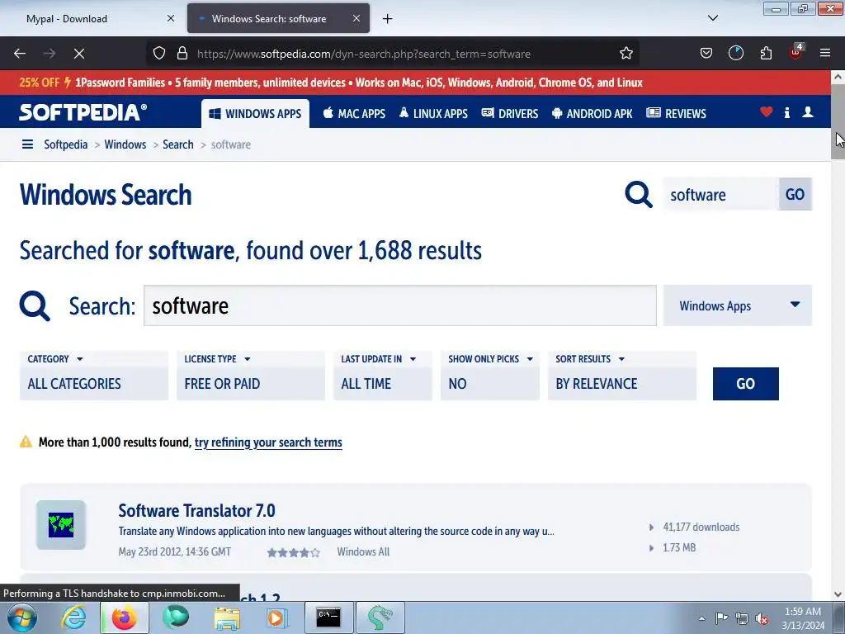Click the browser address bar URL

(x=364, y=54)
